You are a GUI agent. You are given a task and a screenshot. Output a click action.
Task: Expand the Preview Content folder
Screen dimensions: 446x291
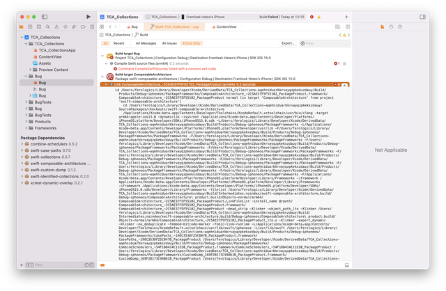pyautogui.click(x=30, y=70)
